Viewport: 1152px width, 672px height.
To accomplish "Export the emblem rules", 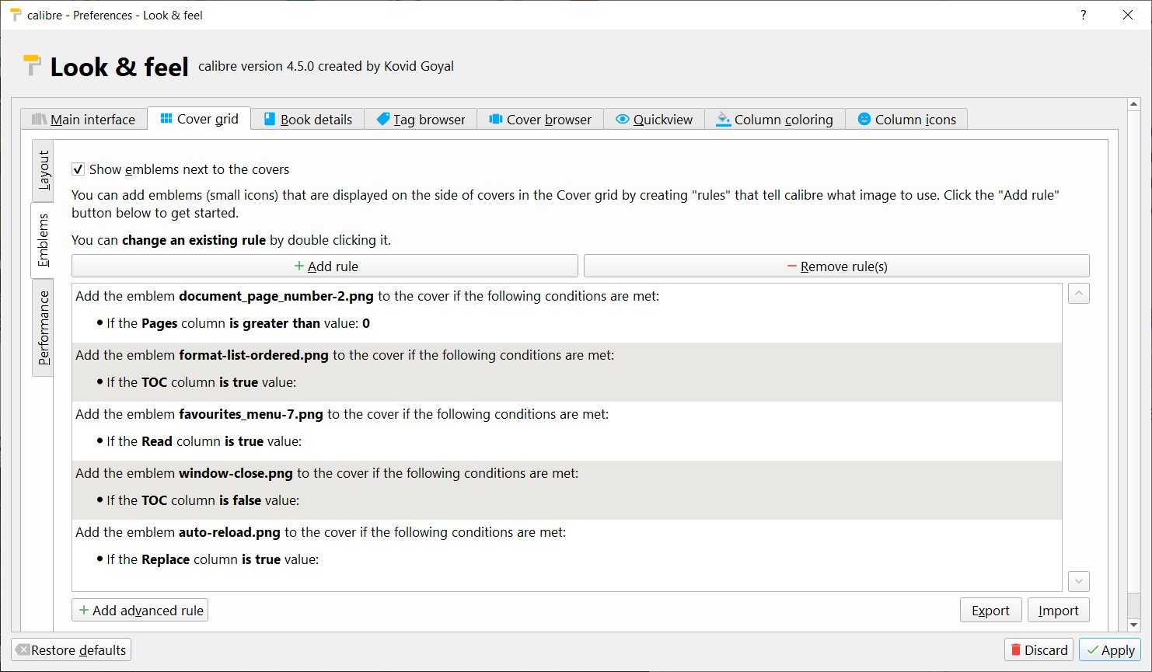I will (x=990, y=611).
